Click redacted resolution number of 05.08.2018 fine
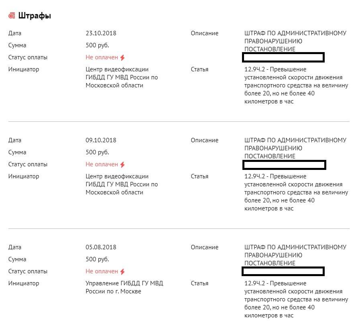360x323 pixels. click(283, 272)
